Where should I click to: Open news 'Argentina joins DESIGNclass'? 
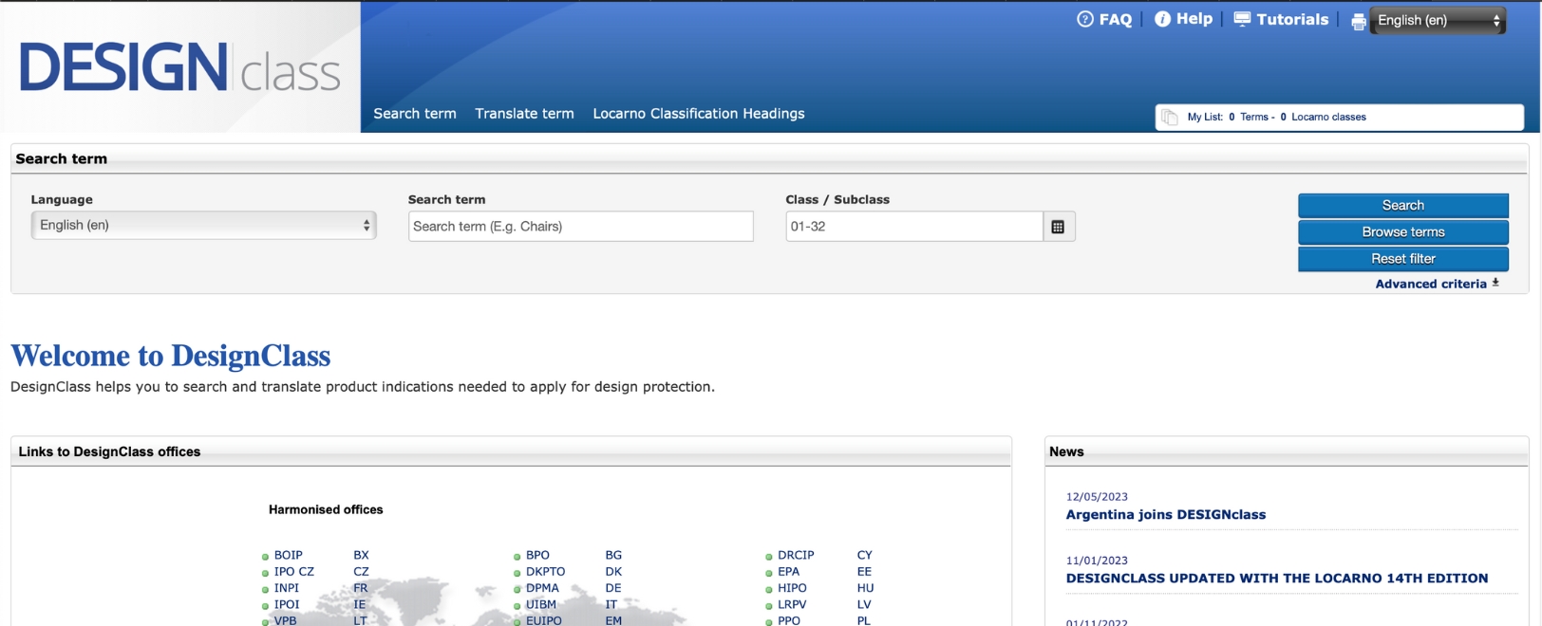point(1166,514)
